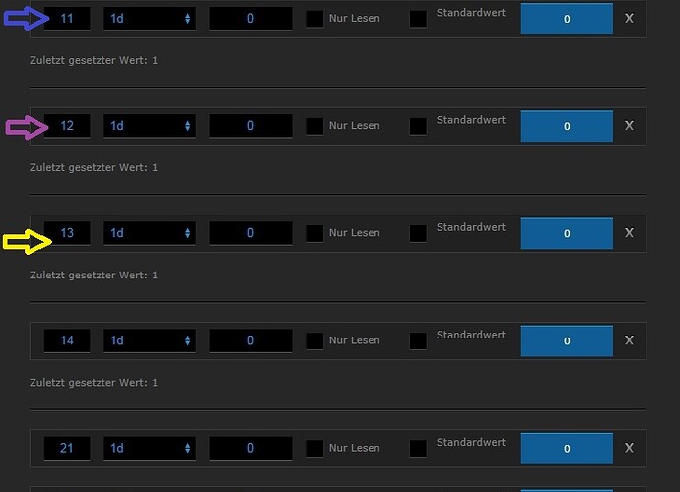Screen dimensions: 680x492
Task: Enable Nur Lesen checkbox for row 11
Action: tap(314, 19)
